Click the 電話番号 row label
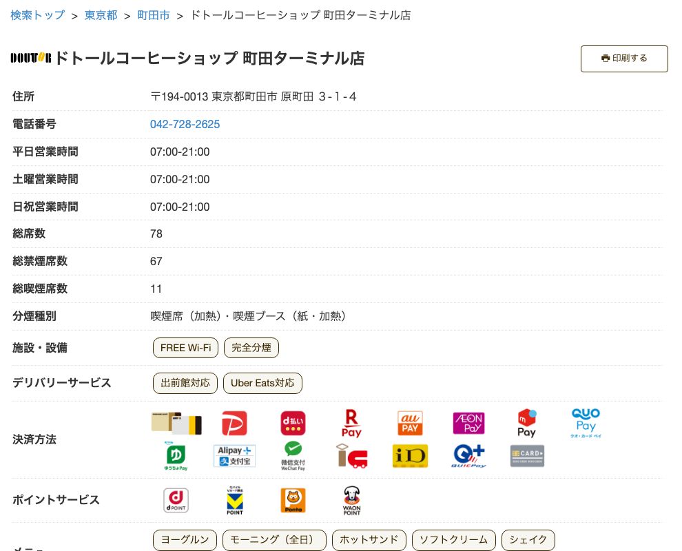682x551 pixels. [34, 125]
